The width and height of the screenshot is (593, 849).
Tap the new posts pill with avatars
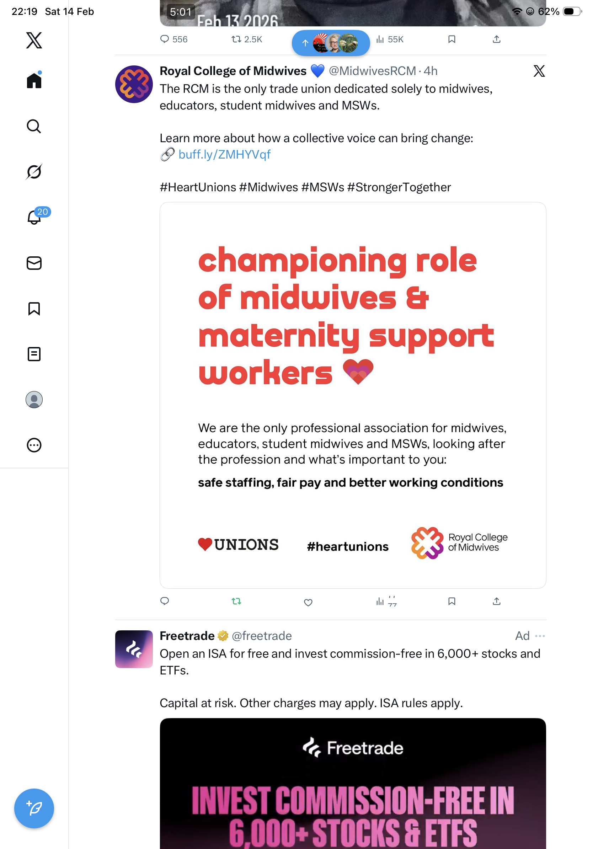(x=331, y=43)
